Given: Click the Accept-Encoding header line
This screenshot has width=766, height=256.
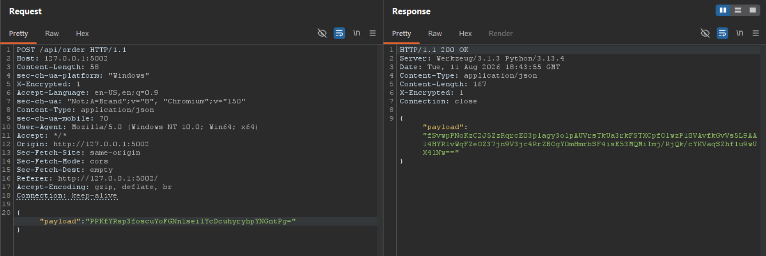Looking at the screenshot, I should [94, 187].
